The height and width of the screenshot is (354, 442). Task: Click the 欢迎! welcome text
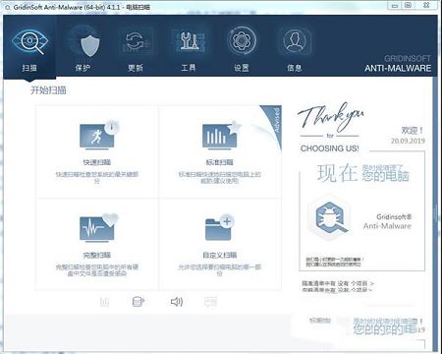(x=413, y=131)
